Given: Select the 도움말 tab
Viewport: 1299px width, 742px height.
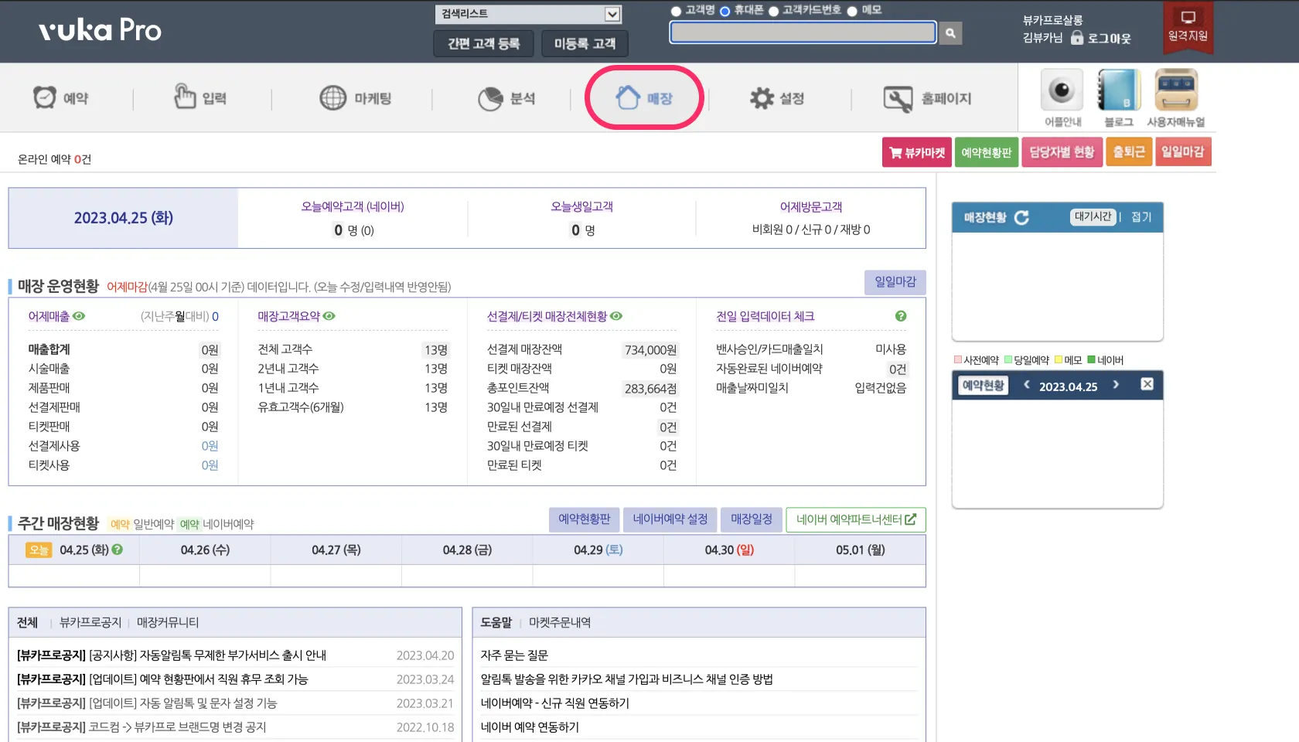Looking at the screenshot, I should pos(496,622).
